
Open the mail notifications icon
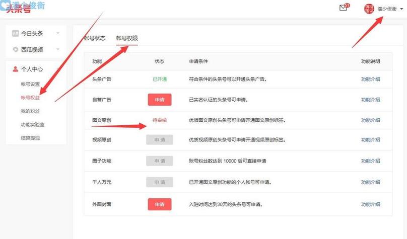pyautogui.click(x=343, y=8)
